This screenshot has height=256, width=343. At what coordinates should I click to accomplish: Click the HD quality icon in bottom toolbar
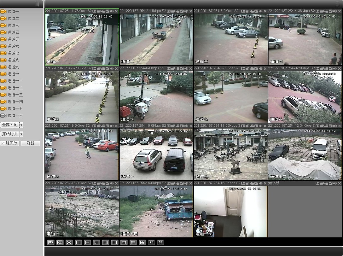click(x=51, y=242)
